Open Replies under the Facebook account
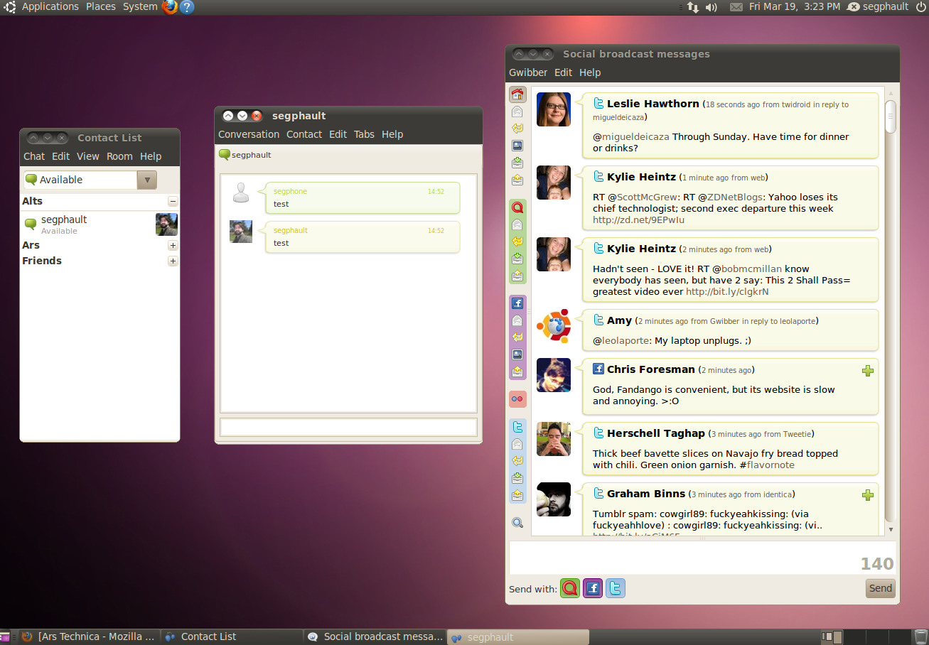The image size is (929, 645). [x=517, y=337]
